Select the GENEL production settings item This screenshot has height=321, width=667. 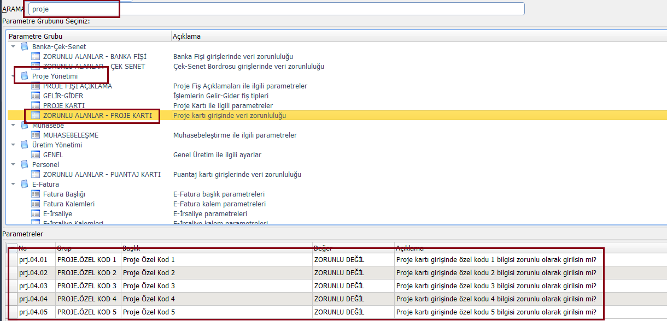click(x=53, y=154)
